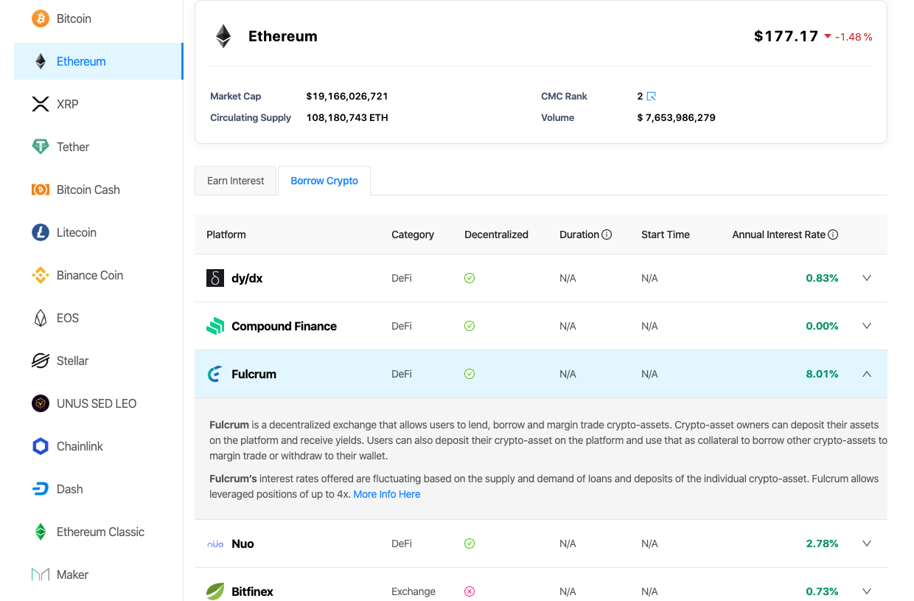
Task: Click the market cap value $19,166,026,721
Action: pos(347,96)
